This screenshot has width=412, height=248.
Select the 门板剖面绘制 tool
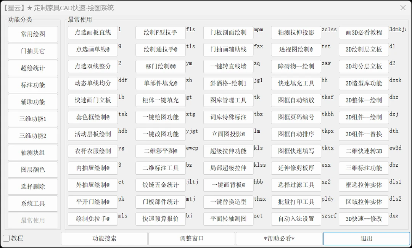point(228,32)
